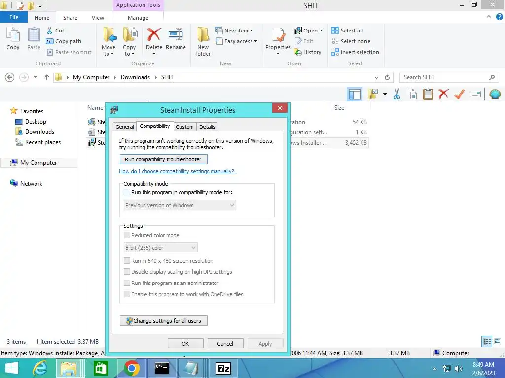505x378 pixels.
Task: Click Select none in ribbon
Action: pyautogui.click(x=351, y=41)
